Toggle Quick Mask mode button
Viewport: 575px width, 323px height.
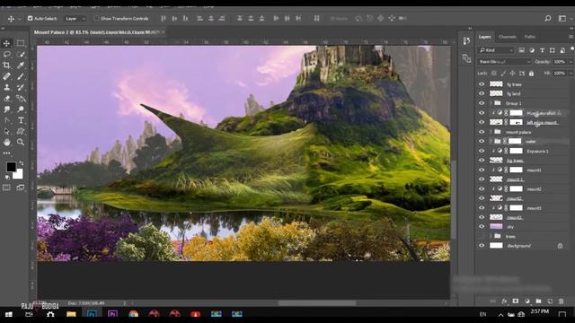pyautogui.click(x=6, y=188)
